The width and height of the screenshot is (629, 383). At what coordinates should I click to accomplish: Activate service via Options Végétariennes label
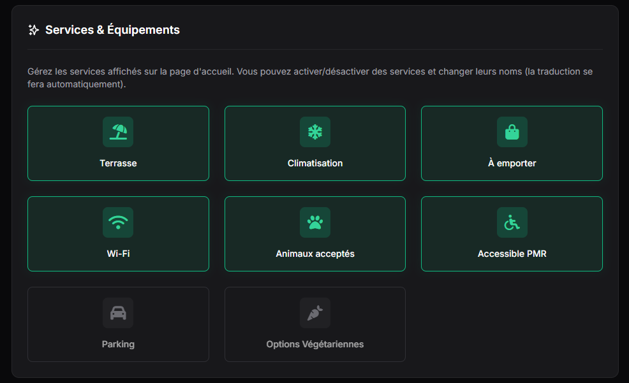(315, 344)
